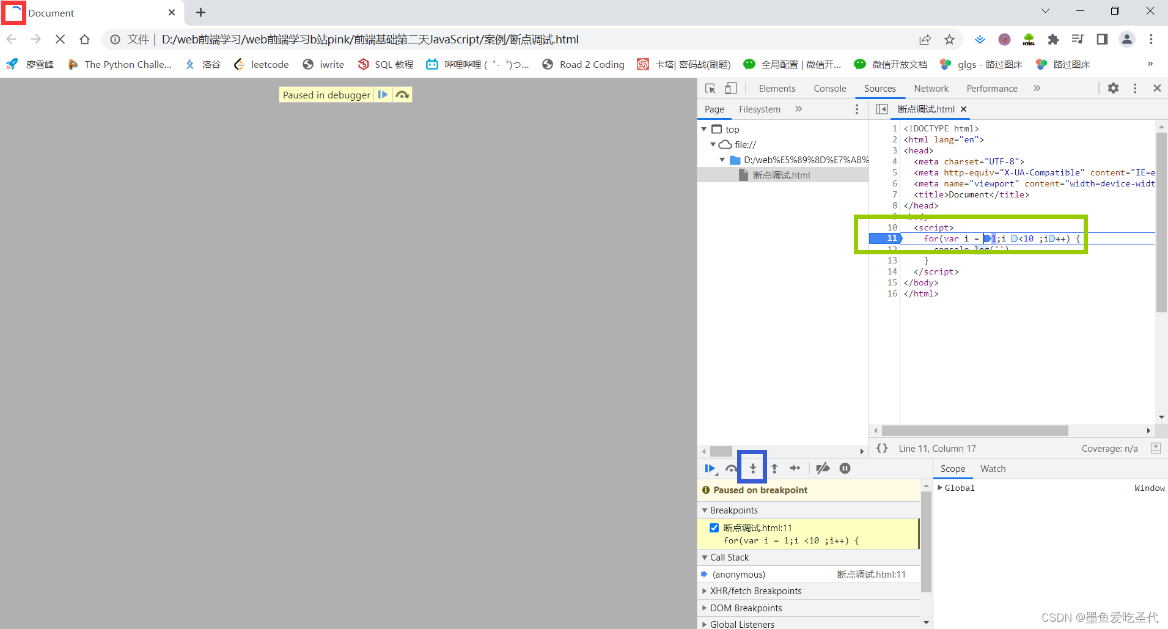The width and height of the screenshot is (1168, 629).
Task: Open the tab search dropdown
Action: 1045,11
